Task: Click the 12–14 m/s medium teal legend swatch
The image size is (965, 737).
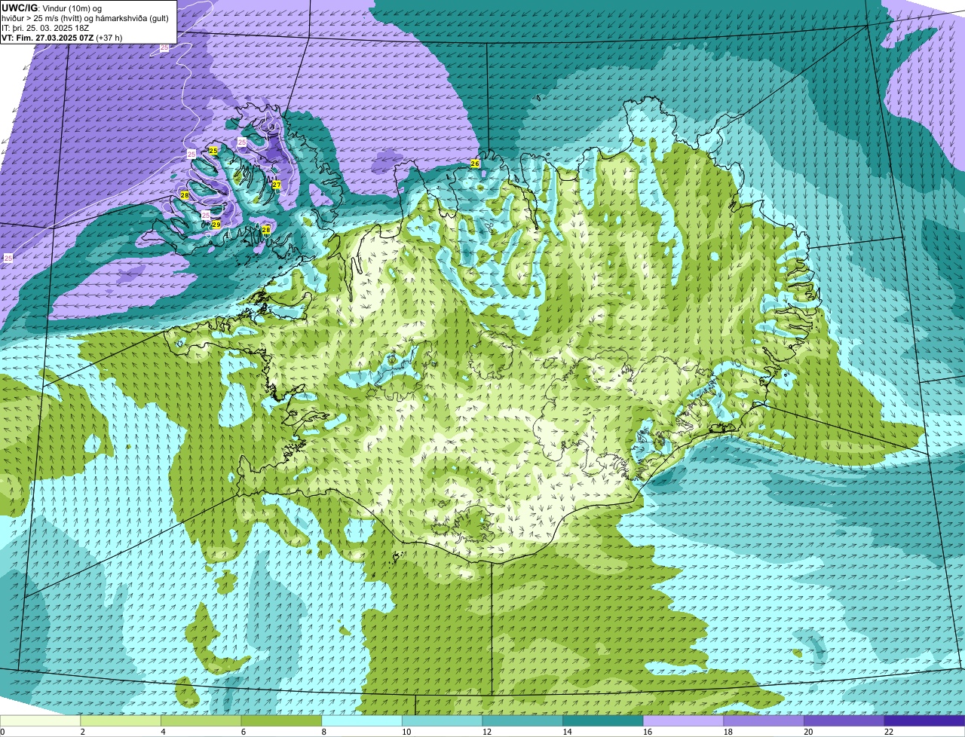Action: [x=522, y=720]
